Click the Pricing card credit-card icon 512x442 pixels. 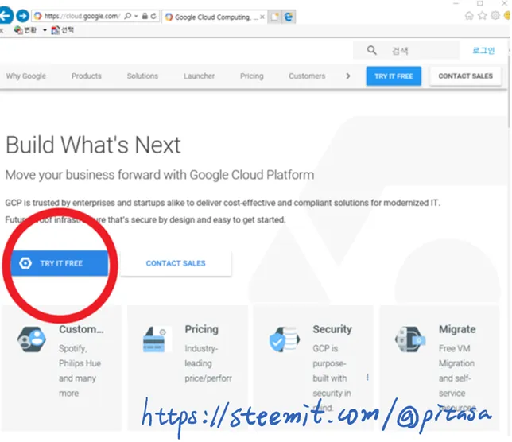(156, 339)
